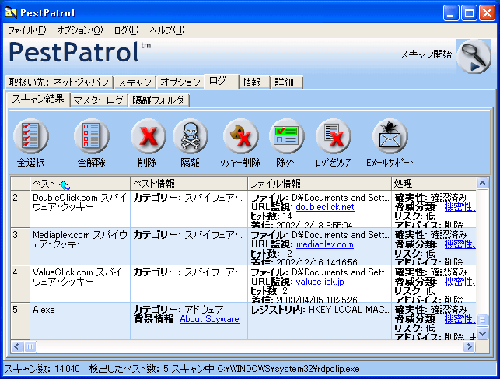
Task: Select row number 5 header cell
Action: point(20,321)
